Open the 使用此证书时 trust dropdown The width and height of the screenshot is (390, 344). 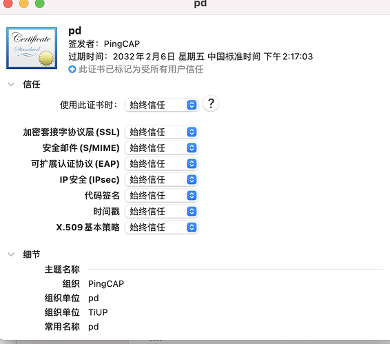coord(161,105)
